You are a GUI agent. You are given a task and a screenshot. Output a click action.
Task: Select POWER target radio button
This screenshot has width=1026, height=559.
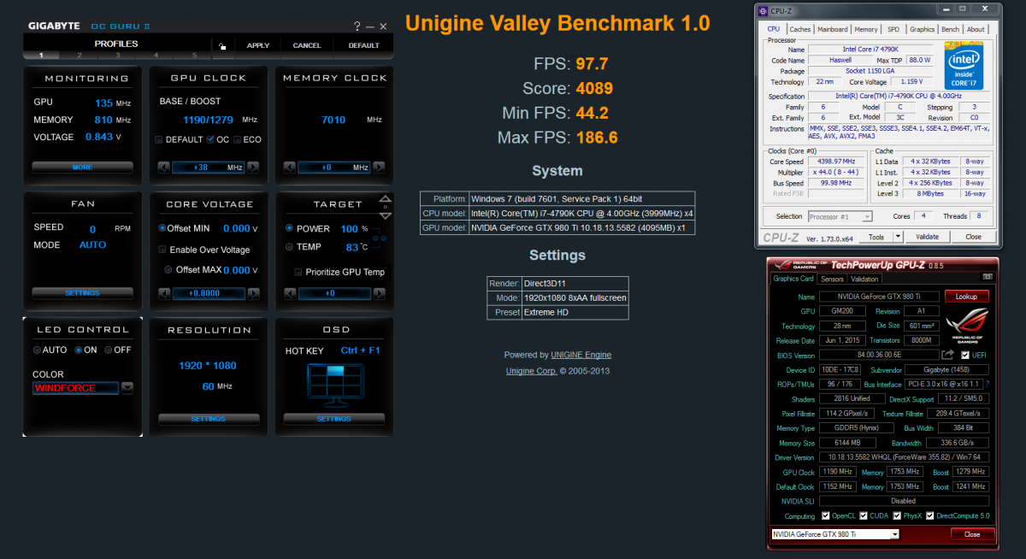tap(289, 228)
